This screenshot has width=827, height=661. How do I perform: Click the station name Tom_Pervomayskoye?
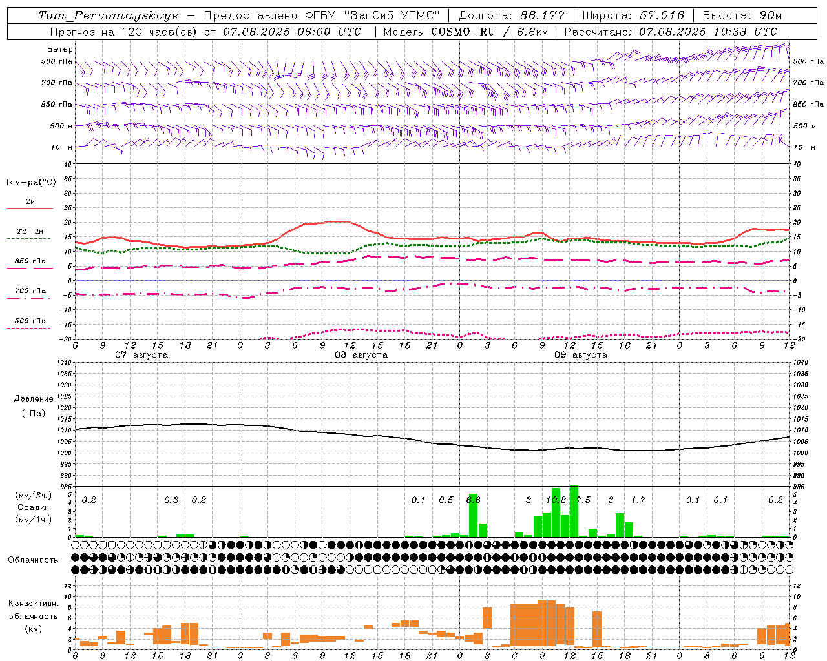point(108,15)
